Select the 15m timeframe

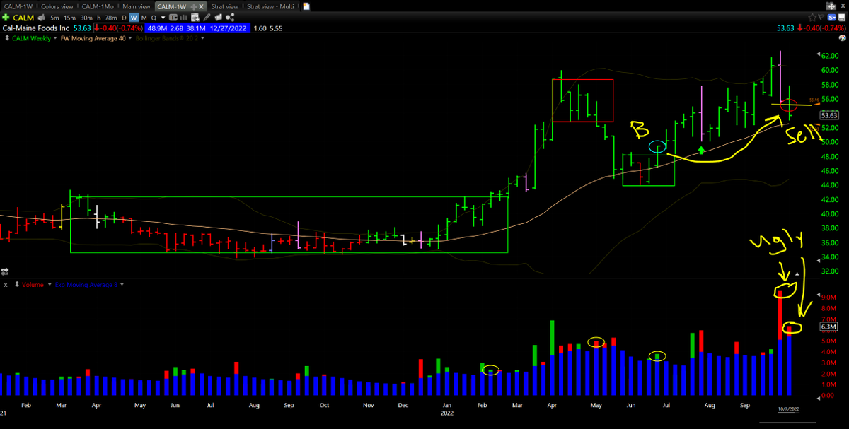(70, 18)
